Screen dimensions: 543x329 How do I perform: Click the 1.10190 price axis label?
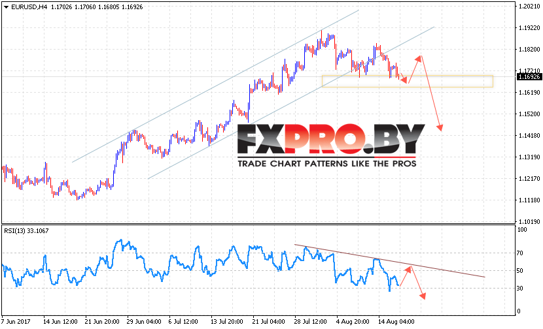point(529,221)
